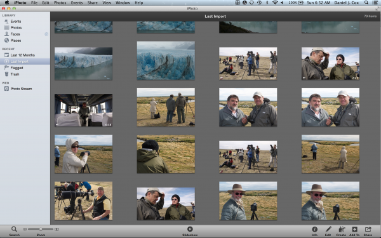
Task: Open the Window menu
Action: (123, 3)
